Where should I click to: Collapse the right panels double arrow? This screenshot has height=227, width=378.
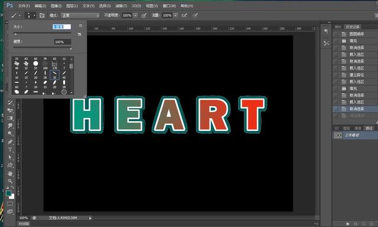pyautogui.click(x=330, y=22)
